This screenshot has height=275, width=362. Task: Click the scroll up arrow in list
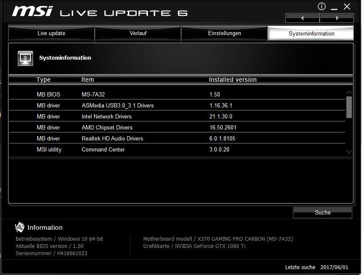(x=349, y=92)
